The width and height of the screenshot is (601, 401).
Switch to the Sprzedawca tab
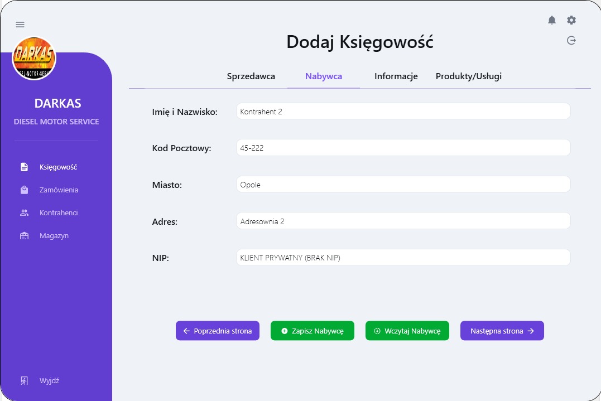(x=251, y=76)
